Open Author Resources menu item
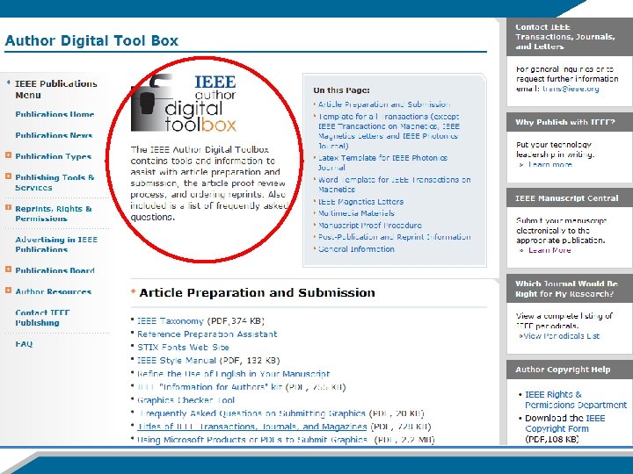 pos(54,291)
